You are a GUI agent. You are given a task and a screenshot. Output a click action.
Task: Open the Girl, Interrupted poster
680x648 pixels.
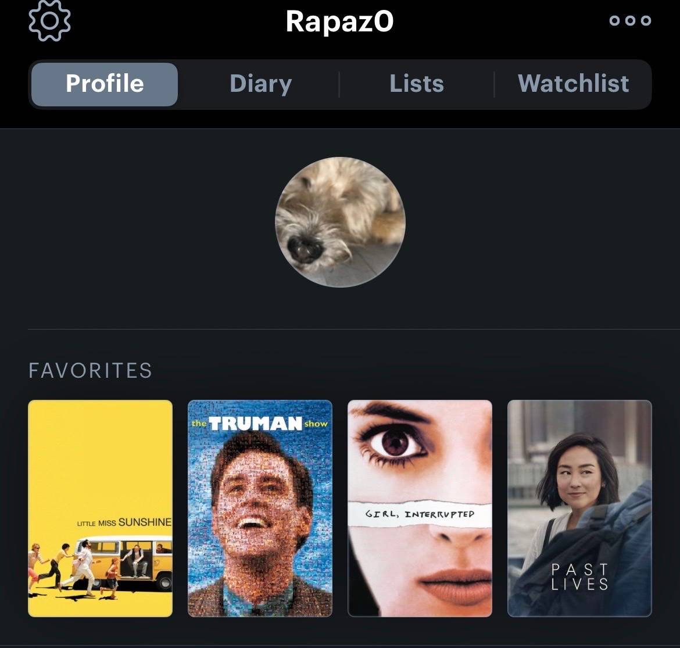click(420, 509)
